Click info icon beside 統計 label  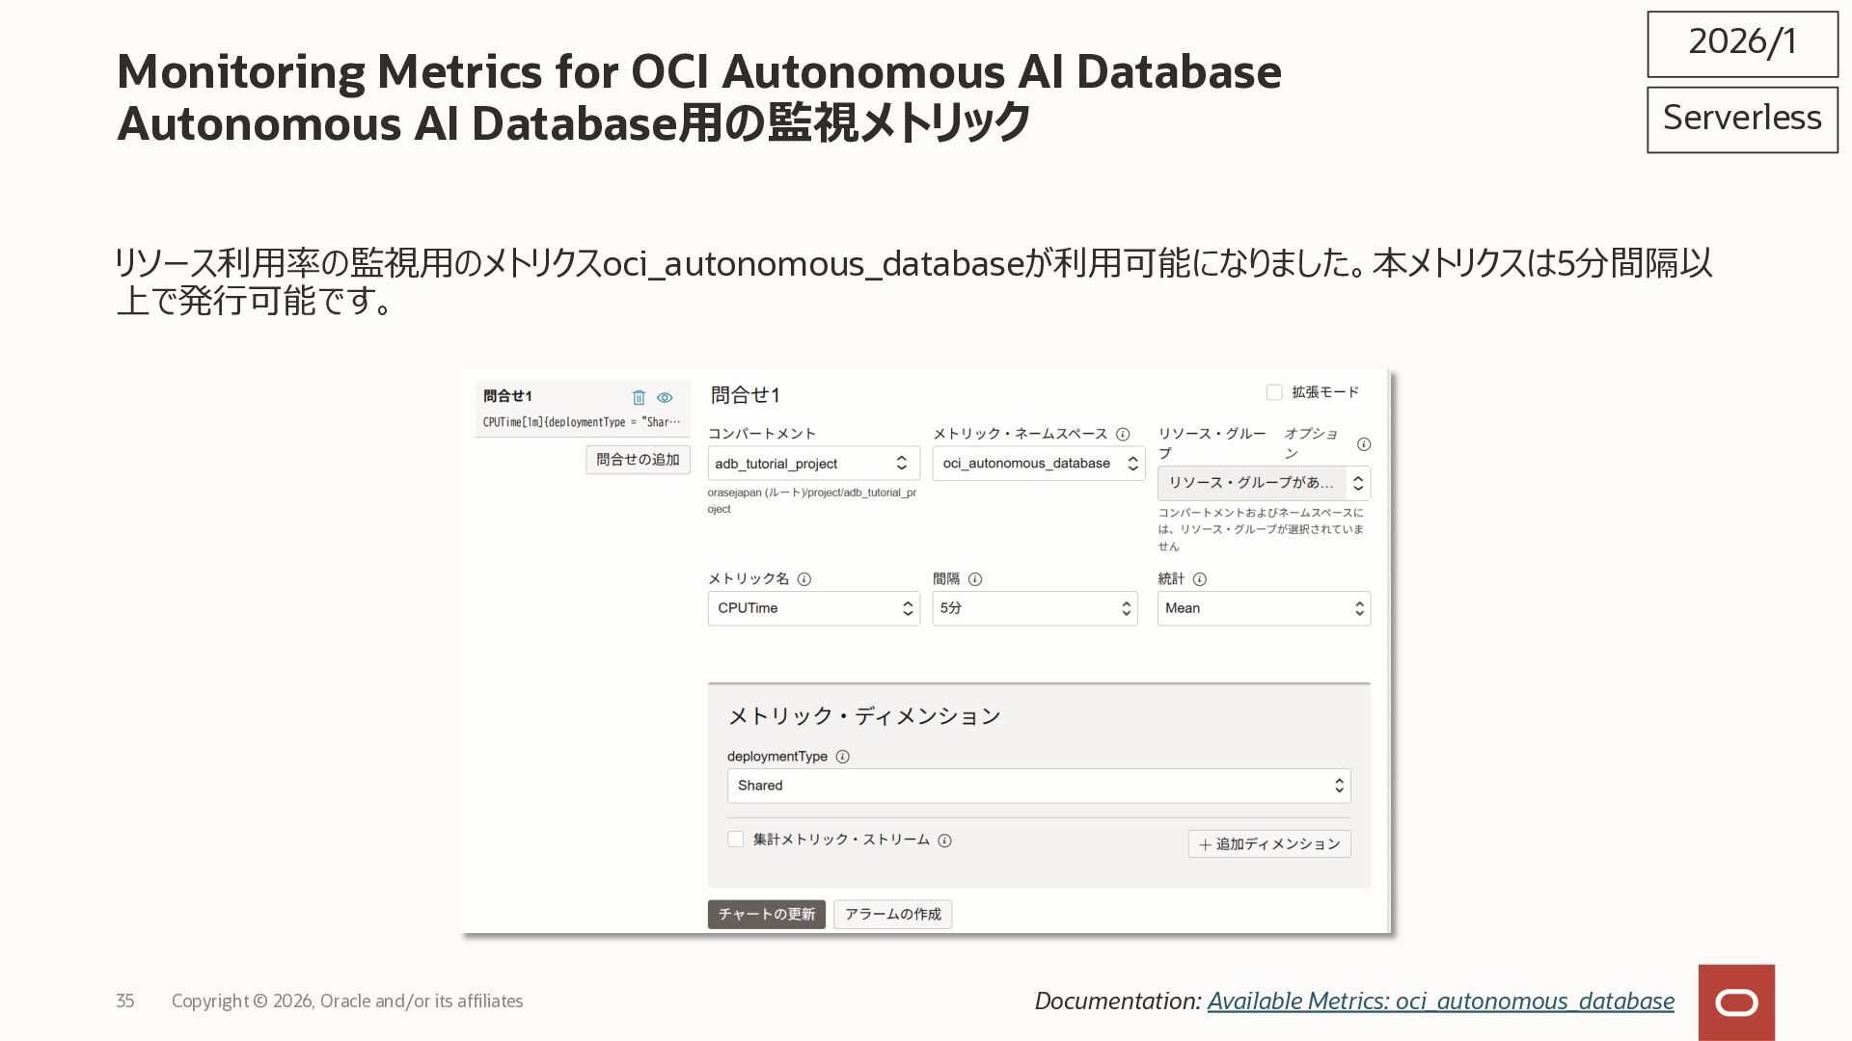1200,579
